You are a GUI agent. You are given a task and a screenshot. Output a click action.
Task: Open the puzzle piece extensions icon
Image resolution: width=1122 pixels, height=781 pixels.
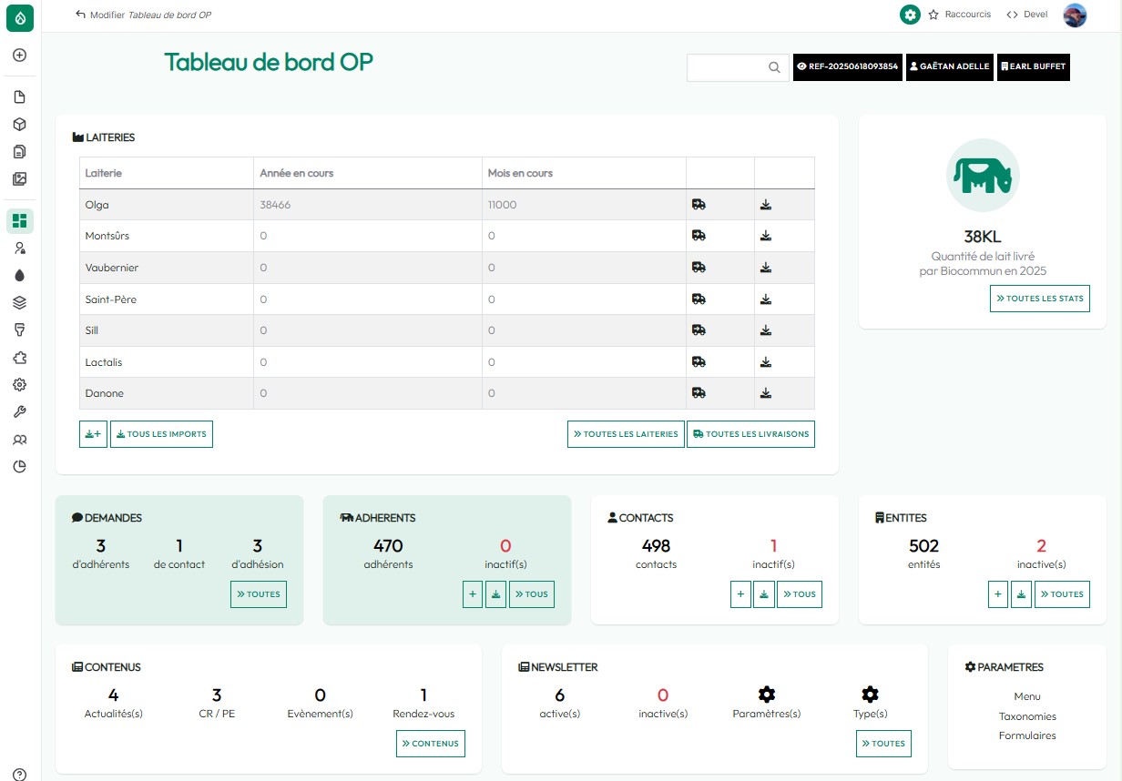(20, 357)
